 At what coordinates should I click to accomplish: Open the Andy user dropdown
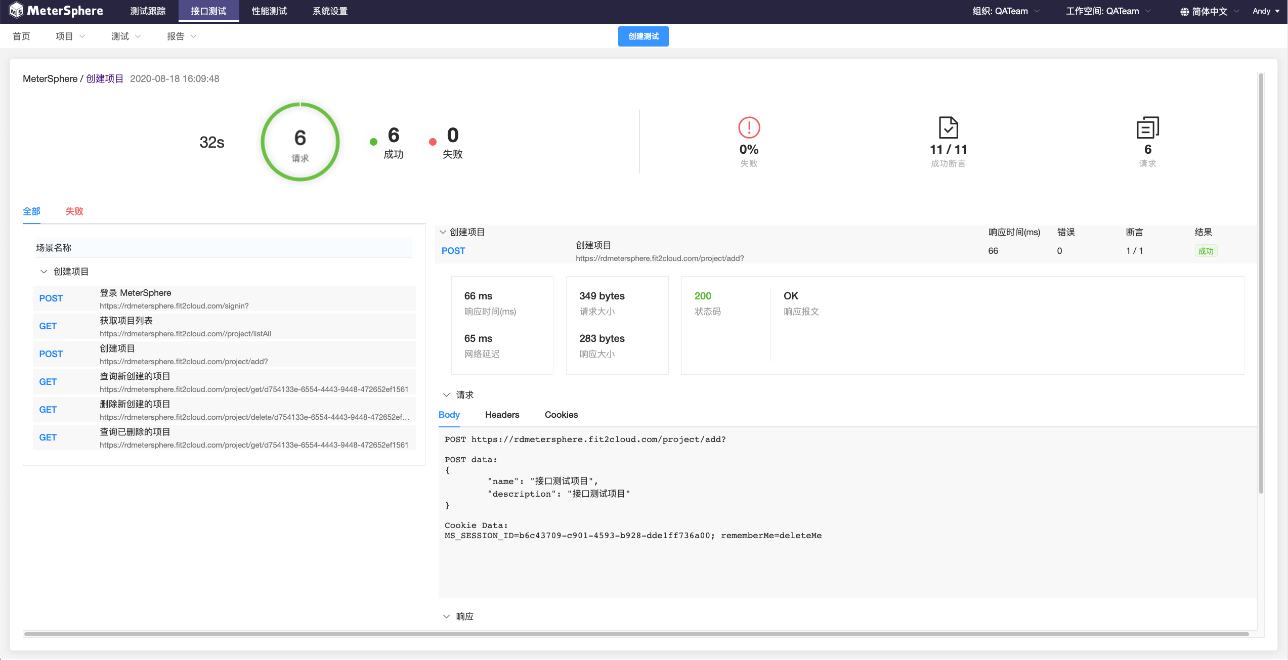(x=1266, y=11)
